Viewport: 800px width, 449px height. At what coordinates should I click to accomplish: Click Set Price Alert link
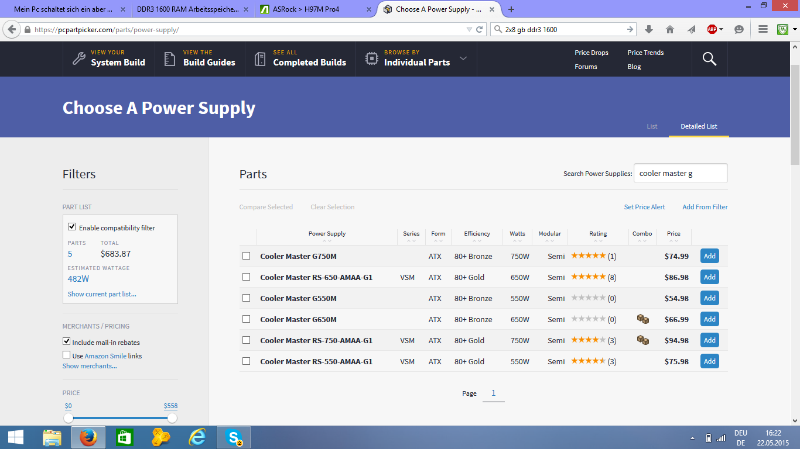tap(644, 207)
